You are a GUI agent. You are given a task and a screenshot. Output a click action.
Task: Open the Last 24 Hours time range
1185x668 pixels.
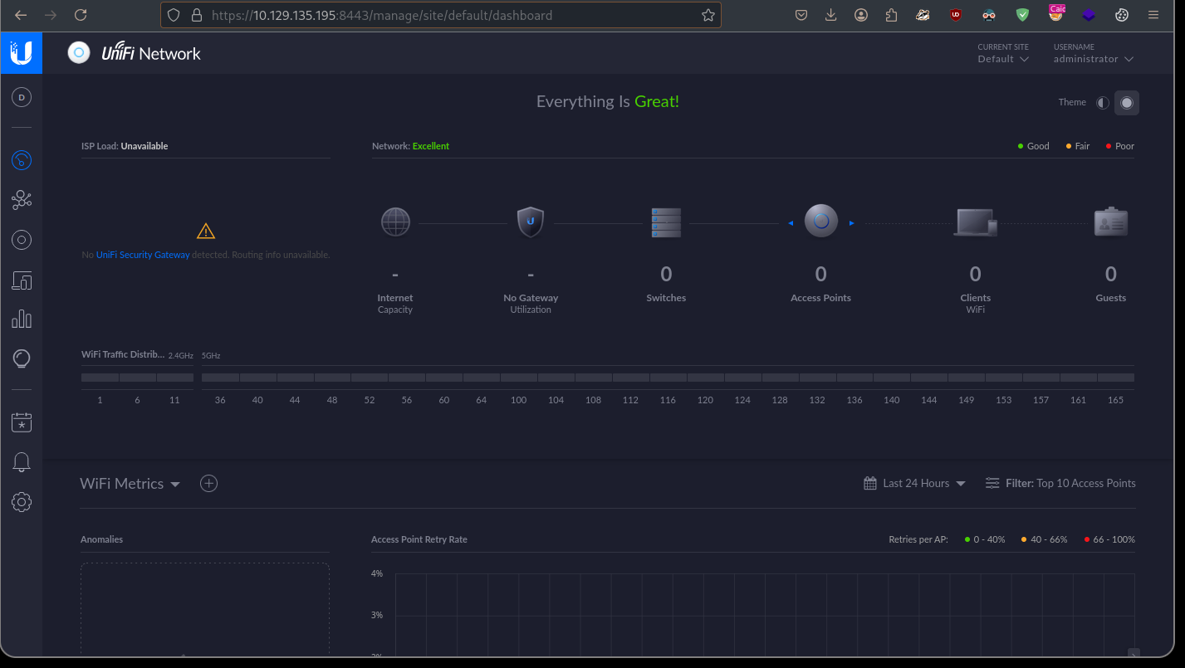pos(915,483)
